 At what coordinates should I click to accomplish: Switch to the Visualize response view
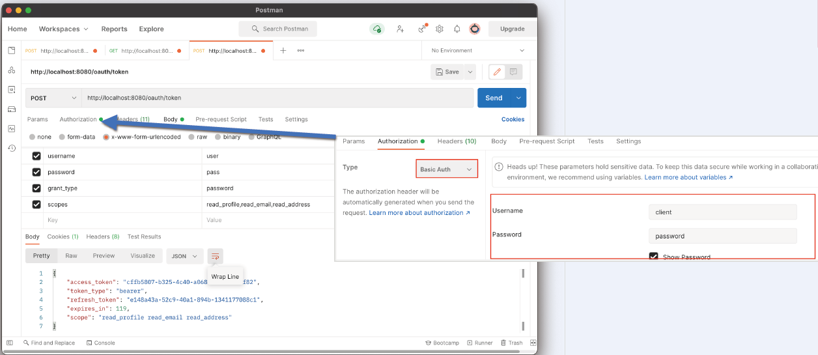143,256
